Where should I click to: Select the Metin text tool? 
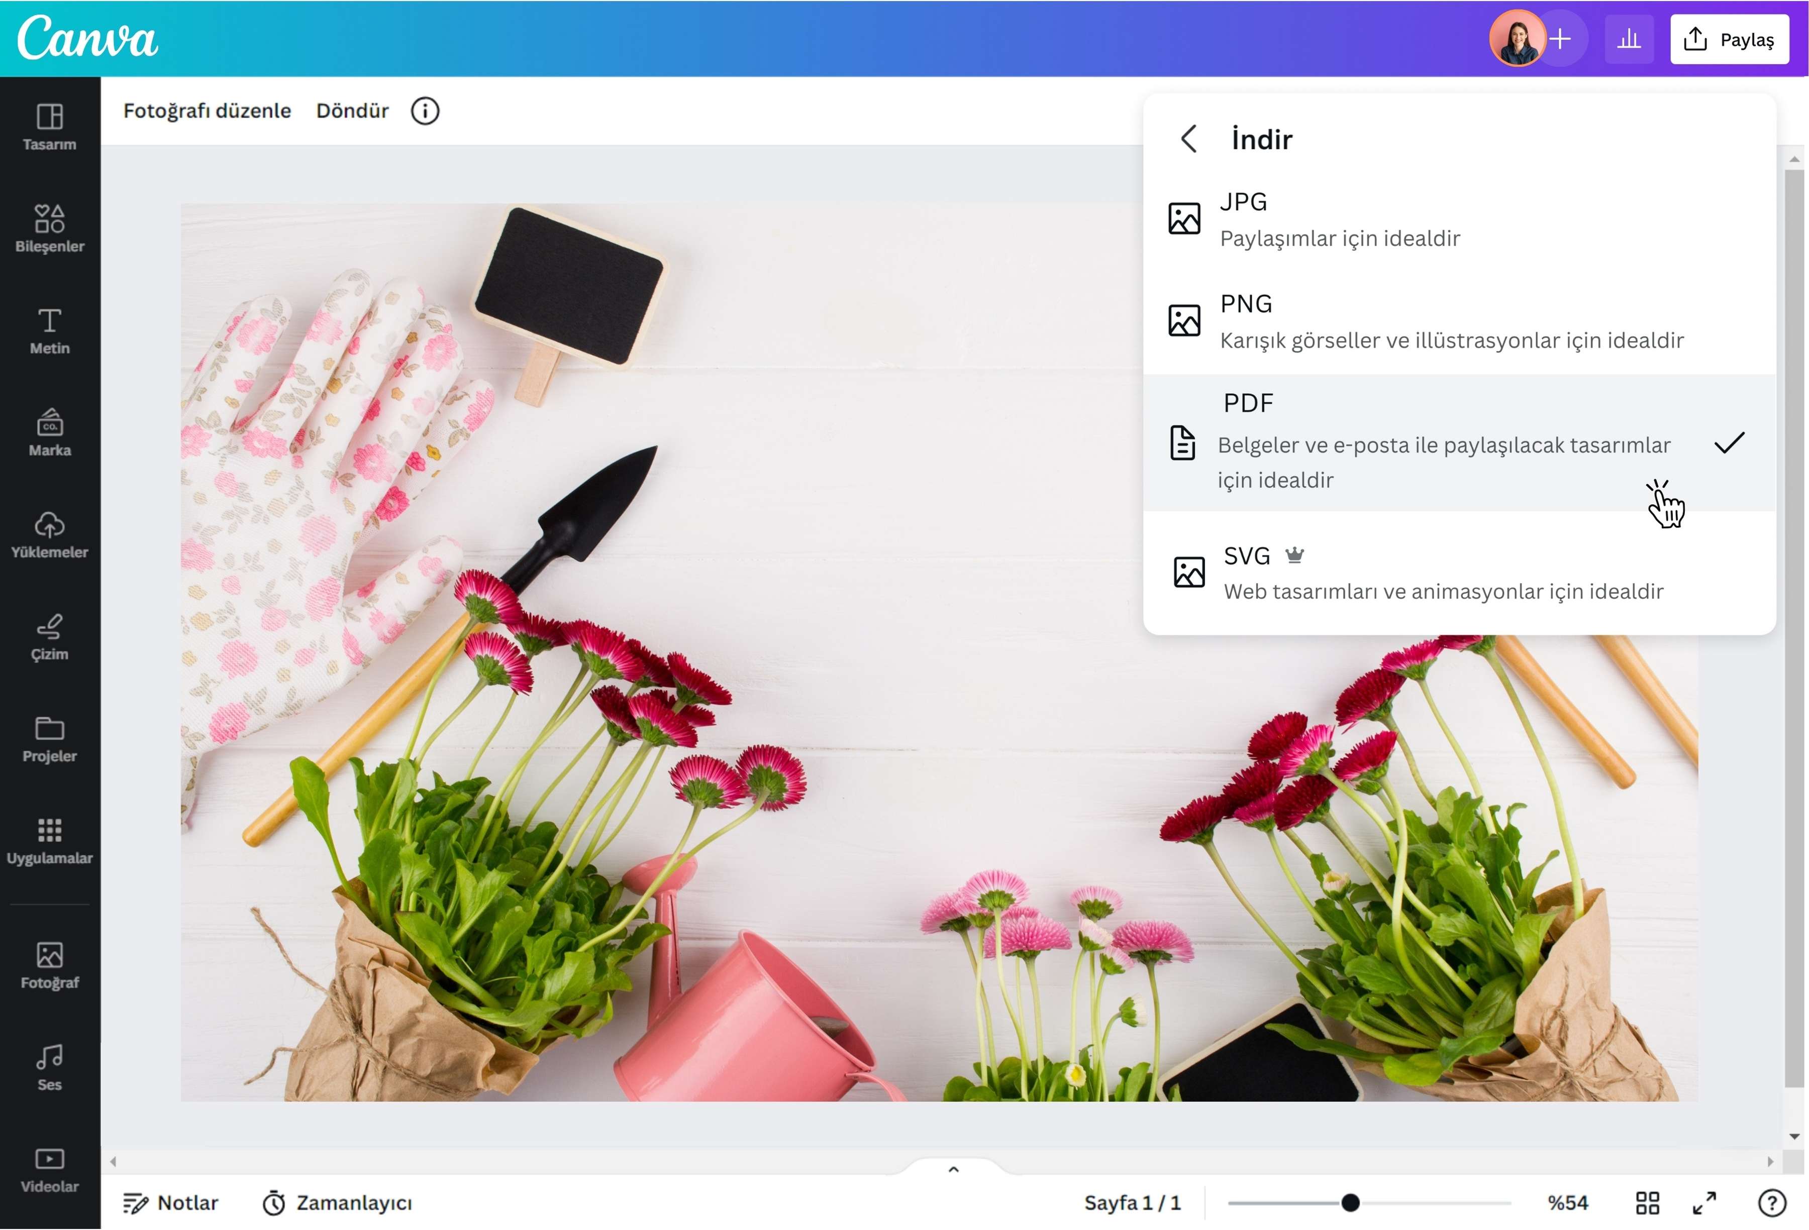(x=49, y=331)
